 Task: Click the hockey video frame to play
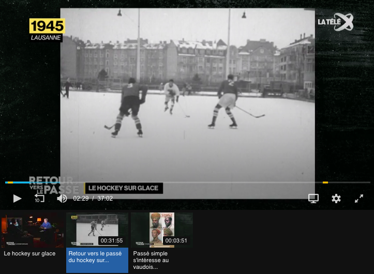187,98
